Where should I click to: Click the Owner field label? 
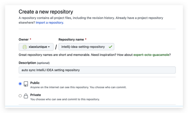click(23, 39)
